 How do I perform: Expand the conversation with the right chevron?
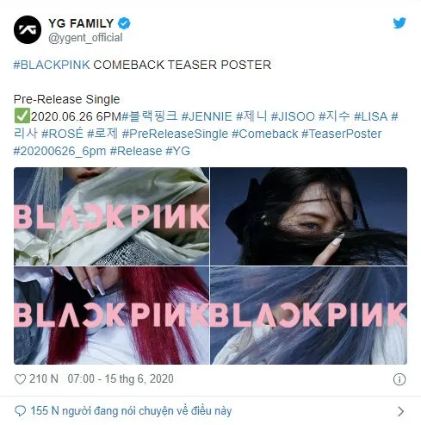401,411
